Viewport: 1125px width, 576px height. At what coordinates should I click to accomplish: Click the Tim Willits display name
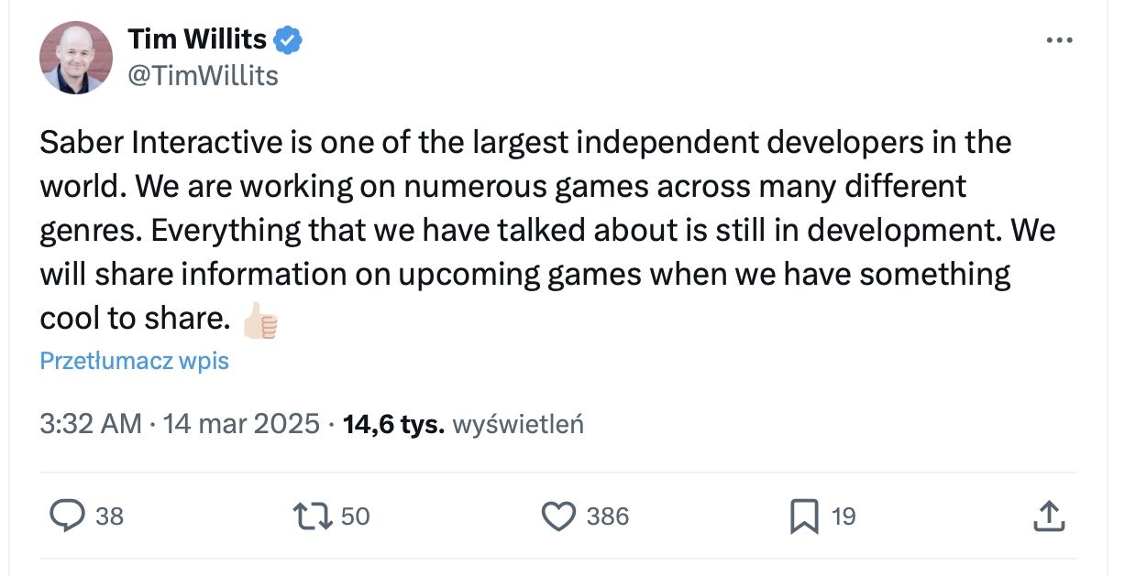[x=197, y=39]
